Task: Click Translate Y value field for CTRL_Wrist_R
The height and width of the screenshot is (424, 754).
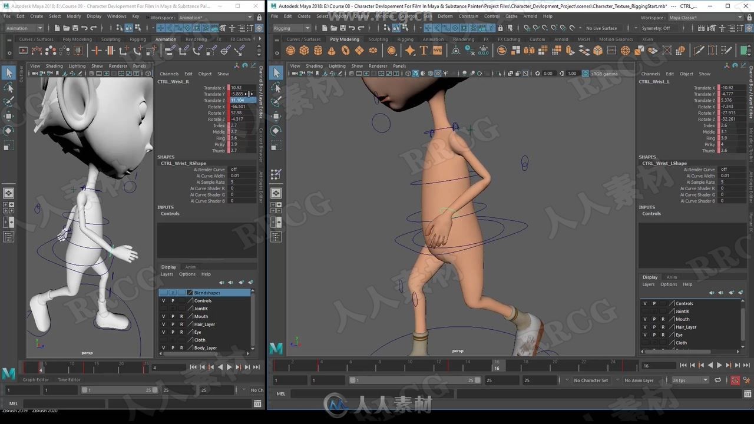Action: tap(242, 94)
